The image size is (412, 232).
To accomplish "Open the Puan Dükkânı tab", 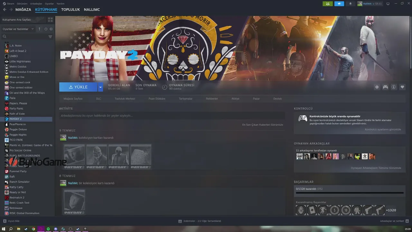I will [x=157, y=99].
